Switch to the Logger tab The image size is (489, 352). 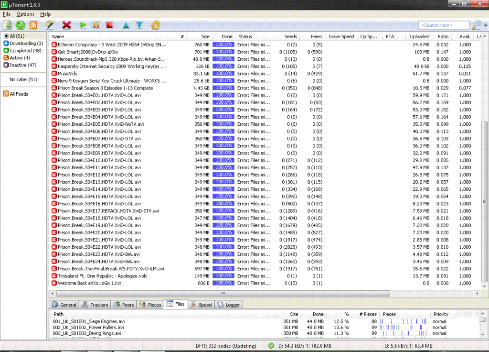tap(229, 305)
